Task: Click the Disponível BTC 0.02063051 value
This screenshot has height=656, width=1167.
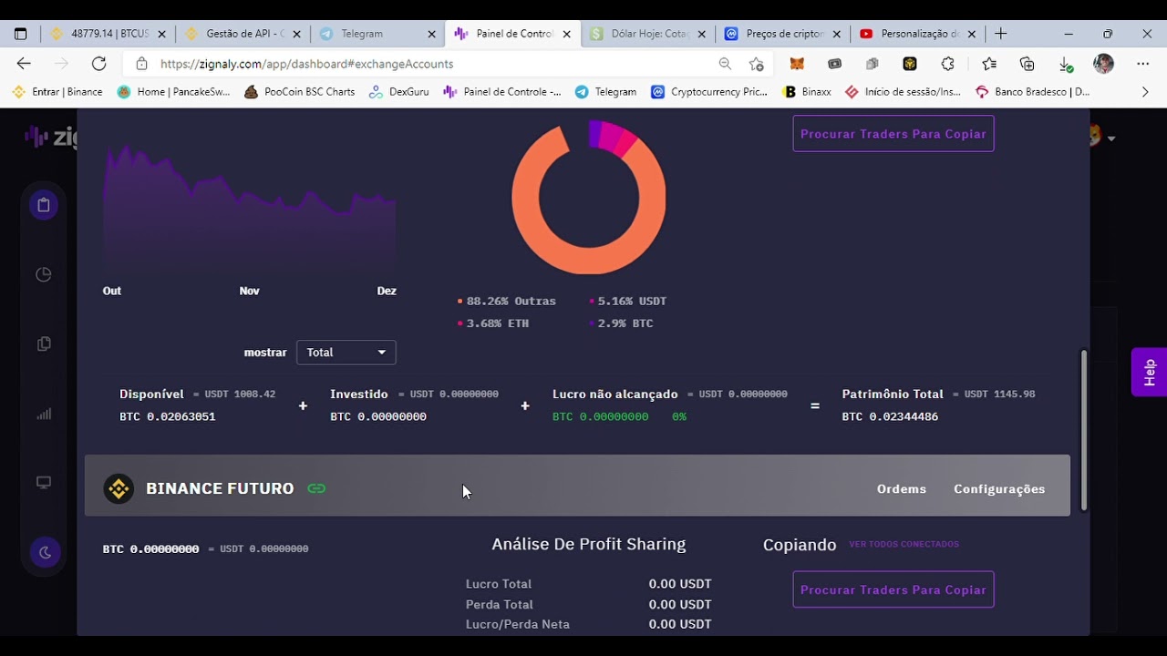Action: coord(168,416)
